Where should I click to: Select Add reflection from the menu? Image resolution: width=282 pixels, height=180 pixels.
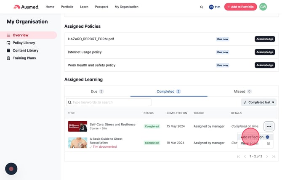click(253, 137)
